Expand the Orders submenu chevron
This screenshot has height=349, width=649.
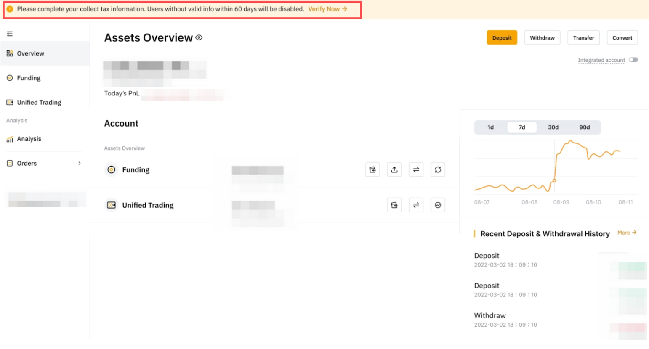(x=80, y=163)
